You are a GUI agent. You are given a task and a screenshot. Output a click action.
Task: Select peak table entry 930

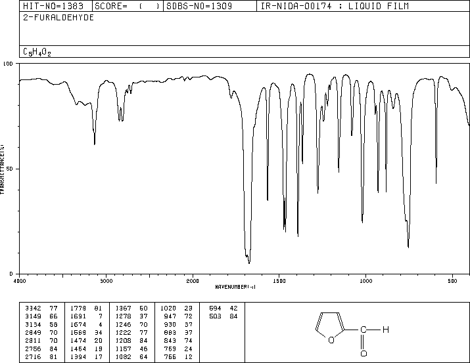pos(170,324)
